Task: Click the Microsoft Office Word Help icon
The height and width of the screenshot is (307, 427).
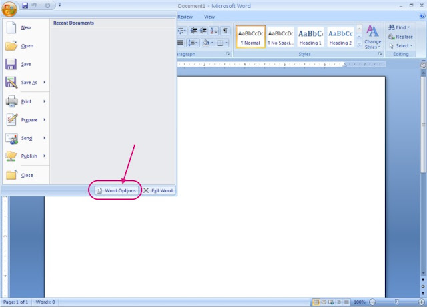Action: [x=422, y=16]
